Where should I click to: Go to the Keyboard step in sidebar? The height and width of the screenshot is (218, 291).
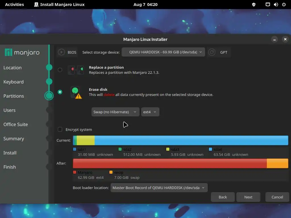[x=14, y=82]
